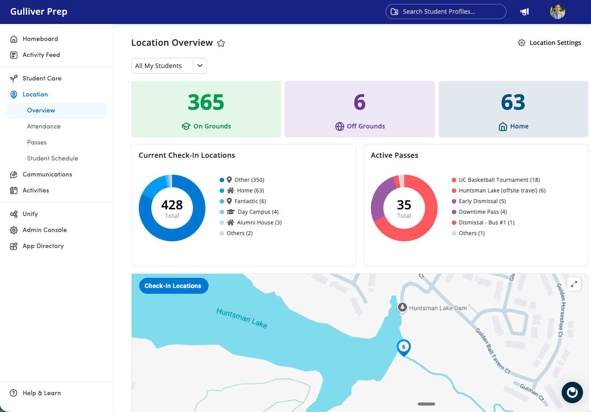The width and height of the screenshot is (591, 412).
Task: Open the user profile avatar
Action: click(x=557, y=12)
